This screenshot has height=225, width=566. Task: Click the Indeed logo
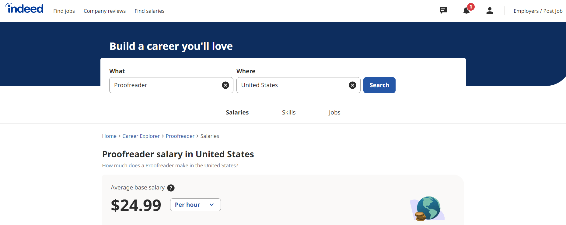click(24, 8)
